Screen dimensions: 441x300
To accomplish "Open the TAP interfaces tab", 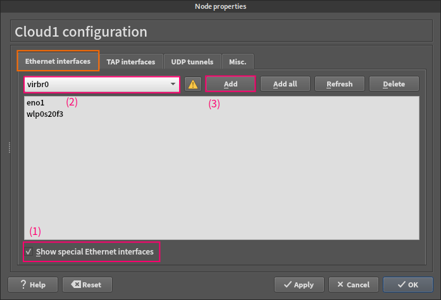I will click(131, 61).
